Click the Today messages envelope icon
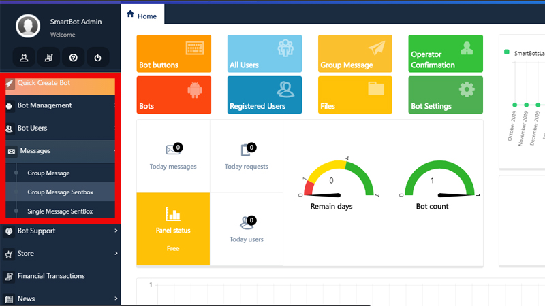545x306 pixels. pyautogui.click(x=173, y=150)
